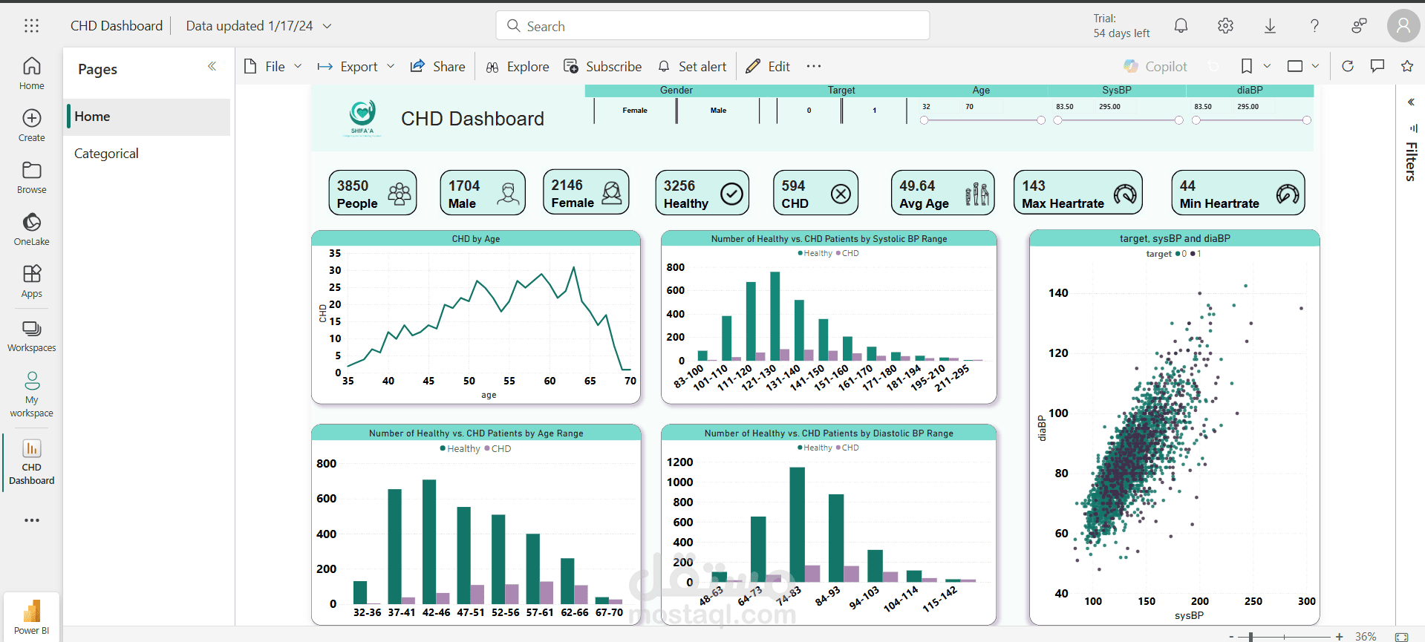This screenshot has width=1425, height=642.
Task: Zoom in with the plus button
Action: point(1339,637)
